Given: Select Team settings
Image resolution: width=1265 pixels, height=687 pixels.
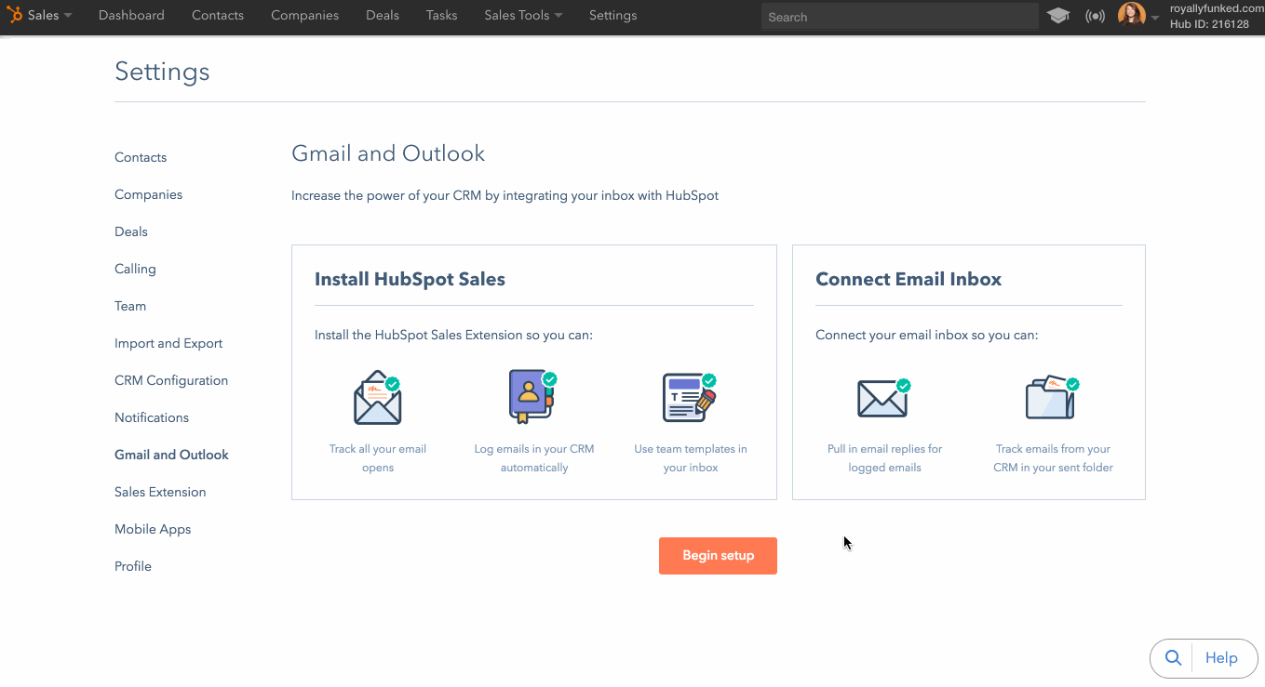Looking at the screenshot, I should coord(130,306).
